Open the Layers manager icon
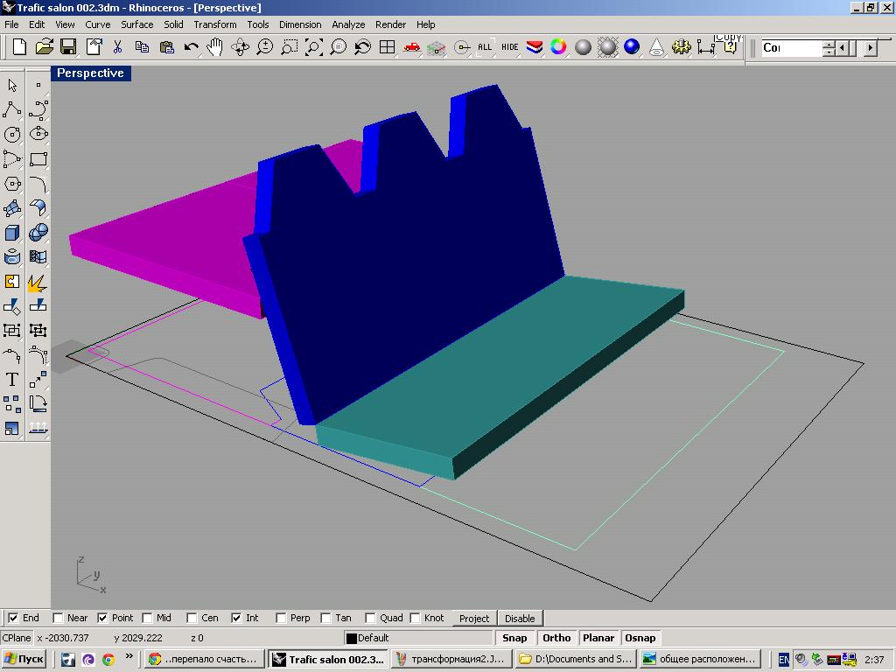Image resolution: width=896 pixels, height=672 pixels. [534, 47]
